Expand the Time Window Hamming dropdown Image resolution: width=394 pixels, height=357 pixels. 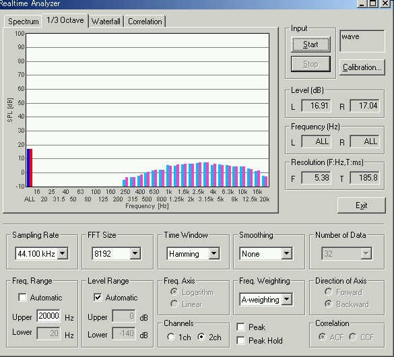point(214,253)
